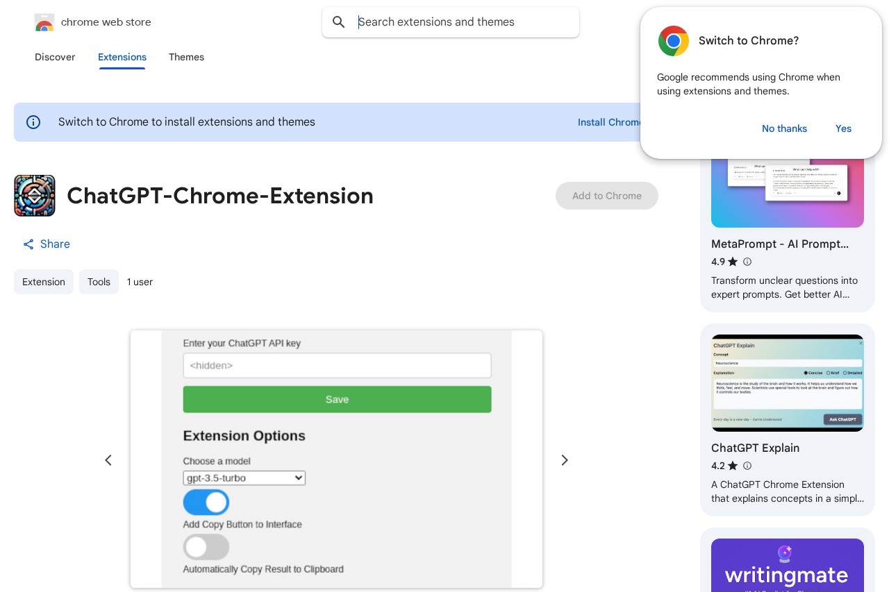Image resolution: width=889 pixels, height=592 pixels.
Task: Switch to the Themes tab
Action: 186,58
